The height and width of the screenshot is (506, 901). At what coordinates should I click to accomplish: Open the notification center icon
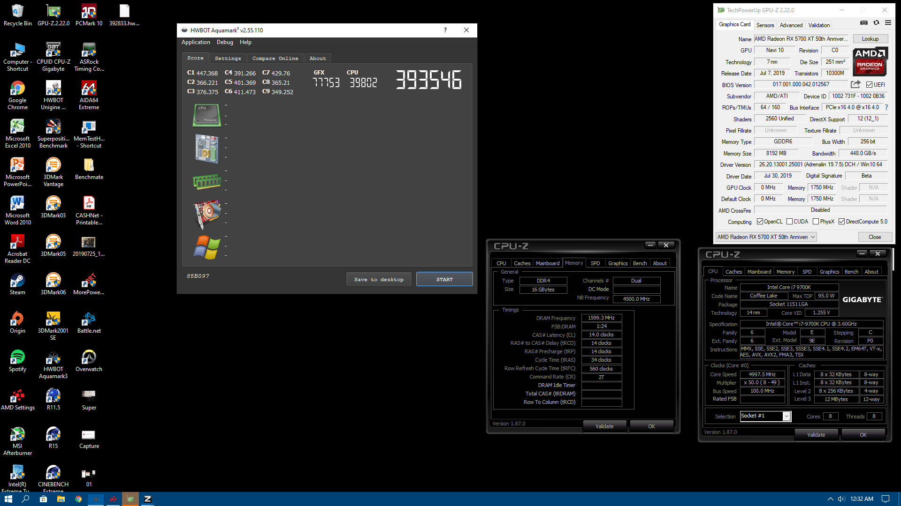(x=886, y=499)
